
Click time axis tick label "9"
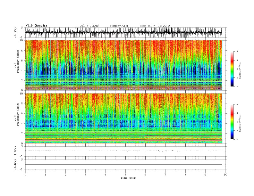point(205,175)
